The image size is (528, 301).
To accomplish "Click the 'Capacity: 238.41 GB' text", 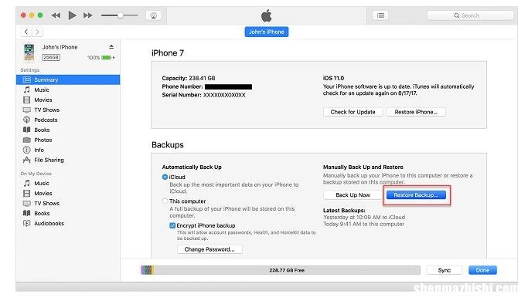I will coord(189,78).
